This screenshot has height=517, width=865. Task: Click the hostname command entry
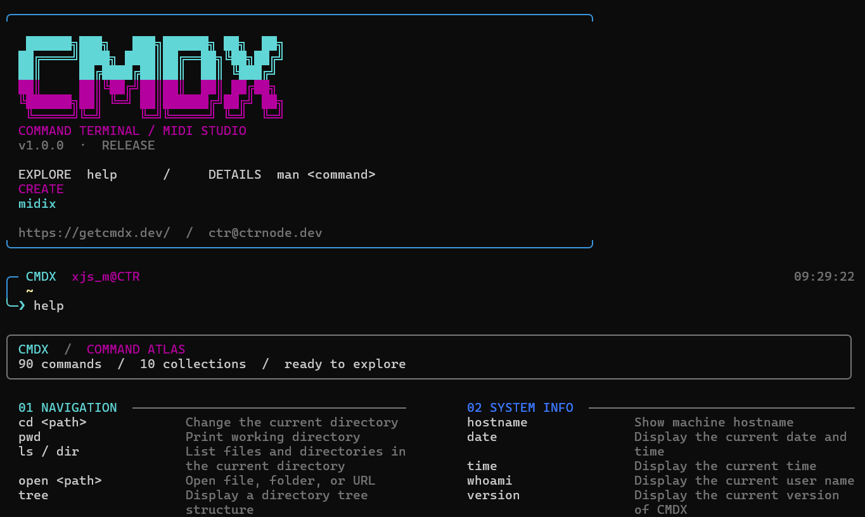point(497,422)
